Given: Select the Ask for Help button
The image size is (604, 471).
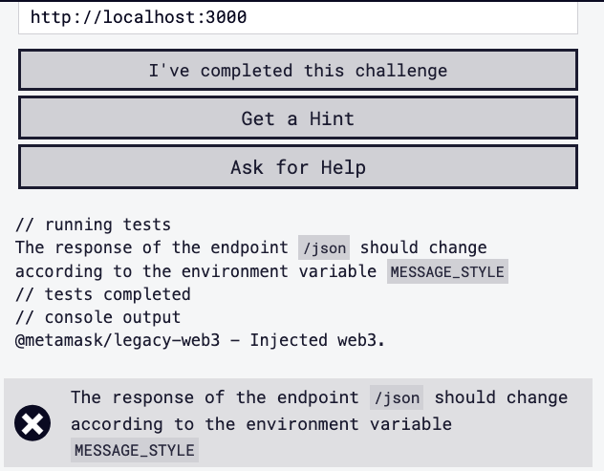Looking at the screenshot, I should [x=297, y=167].
